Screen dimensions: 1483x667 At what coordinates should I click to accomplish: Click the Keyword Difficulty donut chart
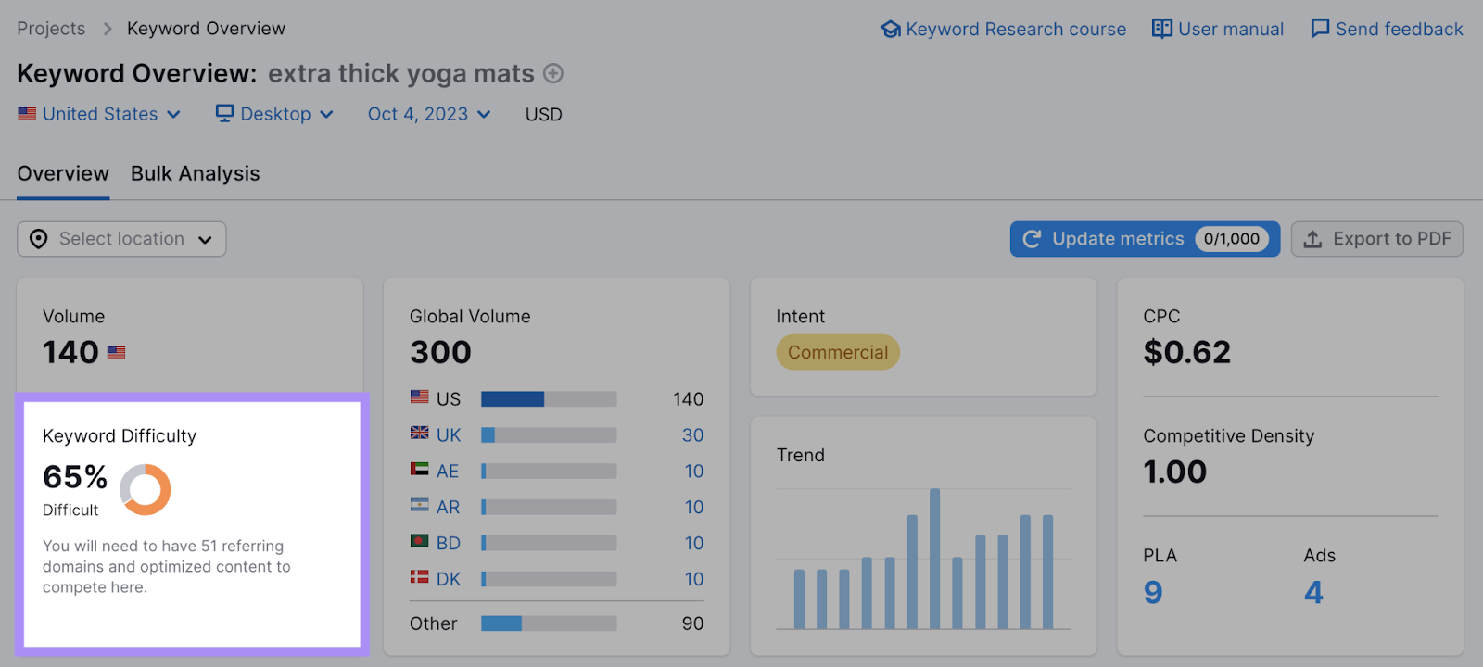[x=146, y=489]
